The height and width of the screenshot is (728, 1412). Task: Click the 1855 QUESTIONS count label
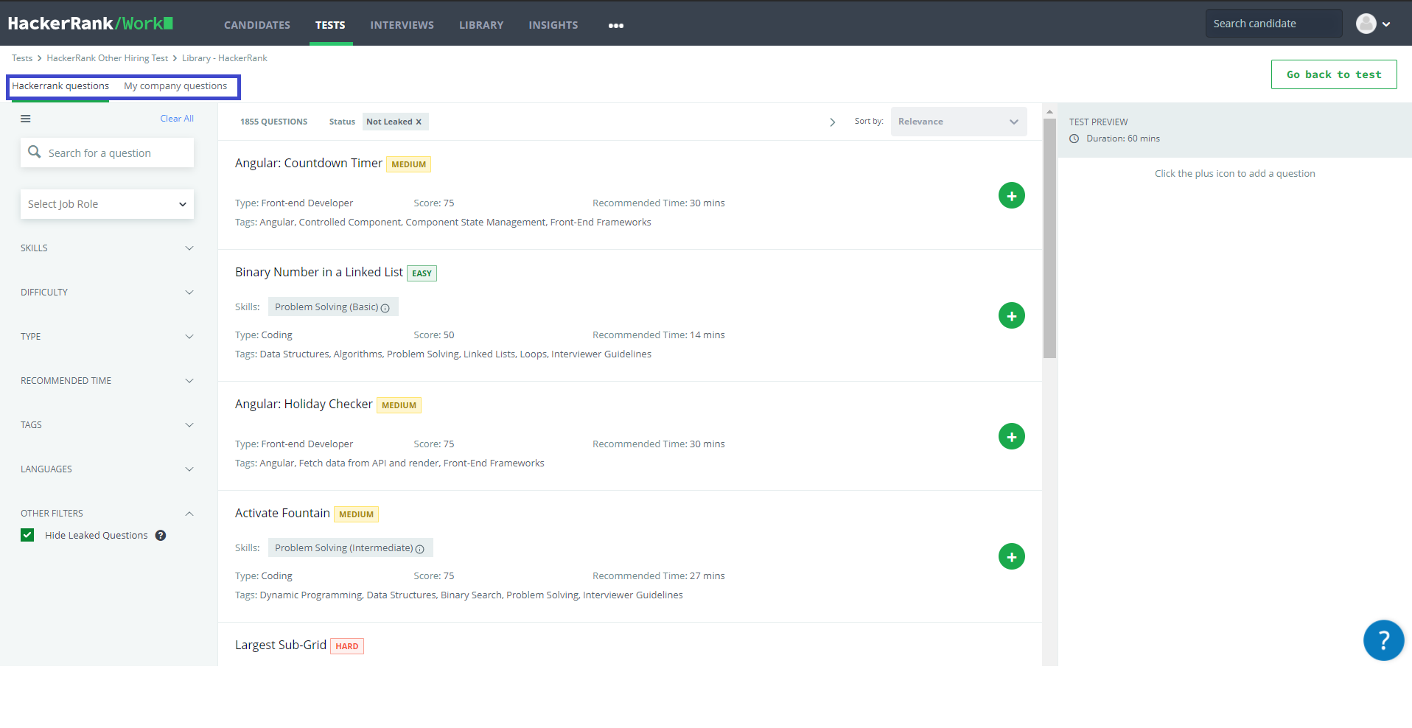[274, 122]
